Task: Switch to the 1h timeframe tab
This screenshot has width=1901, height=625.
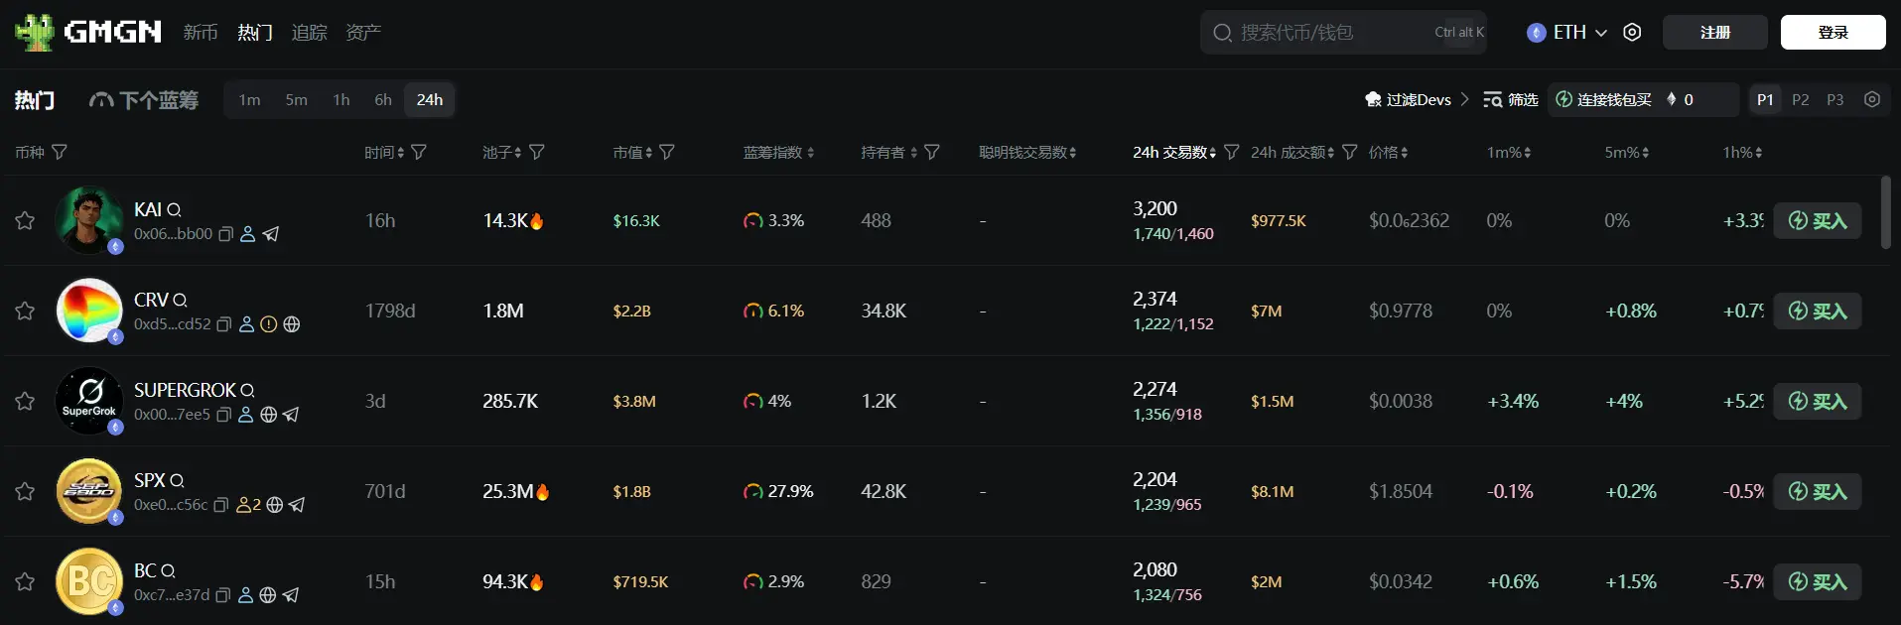Action: pos(341,99)
